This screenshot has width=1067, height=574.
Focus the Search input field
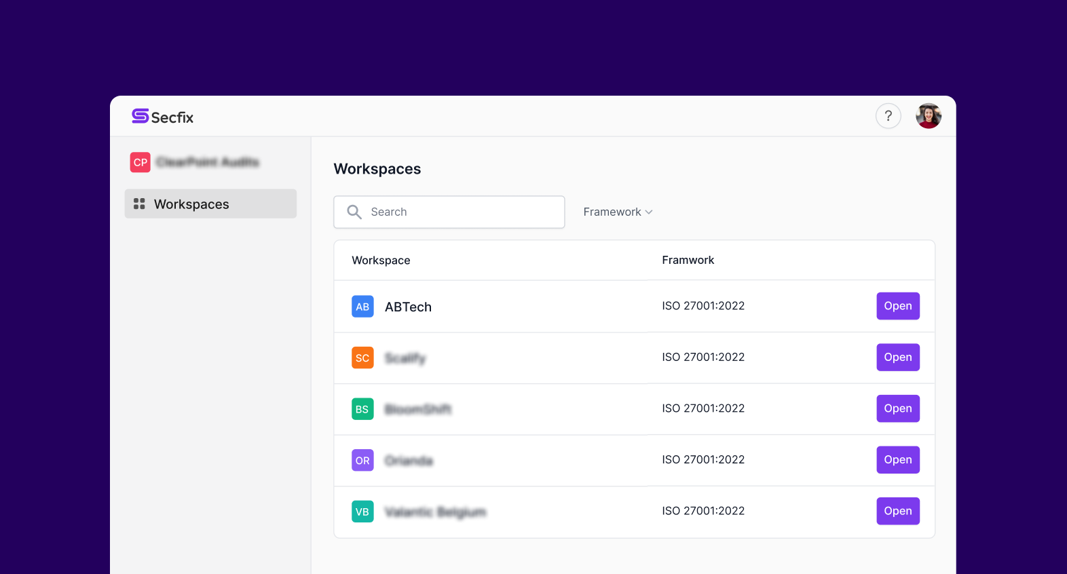coord(449,212)
